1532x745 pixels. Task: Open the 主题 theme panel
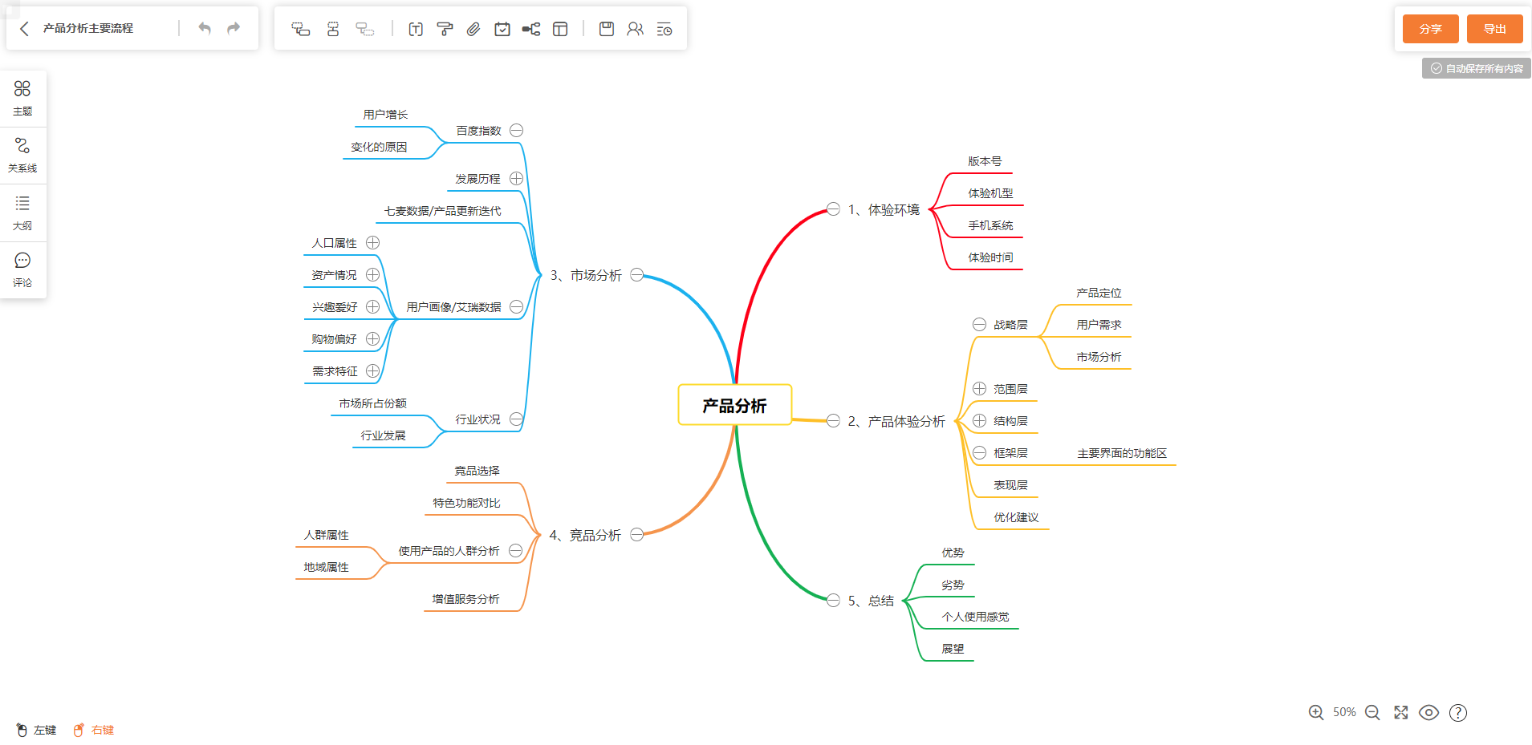(x=22, y=98)
